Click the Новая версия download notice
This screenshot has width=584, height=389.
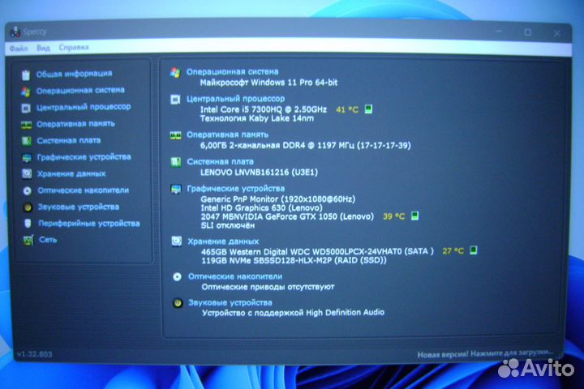click(x=485, y=353)
